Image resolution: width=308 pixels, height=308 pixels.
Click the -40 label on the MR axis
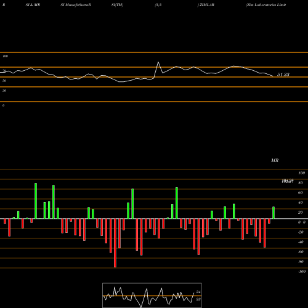(301, 242)
